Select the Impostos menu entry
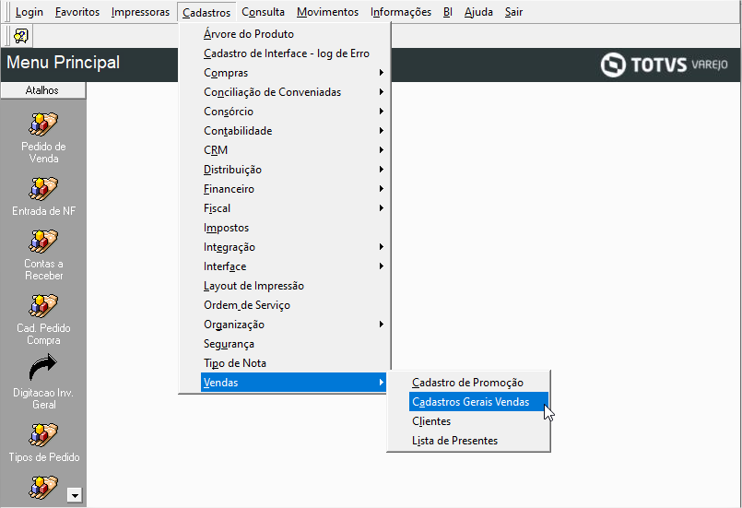The width and height of the screenshot is (742, 508). click(x=293, y=228)
